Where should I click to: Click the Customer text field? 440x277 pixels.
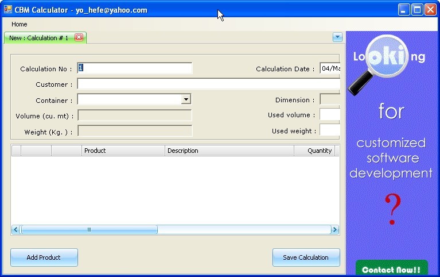coord(208,84)
